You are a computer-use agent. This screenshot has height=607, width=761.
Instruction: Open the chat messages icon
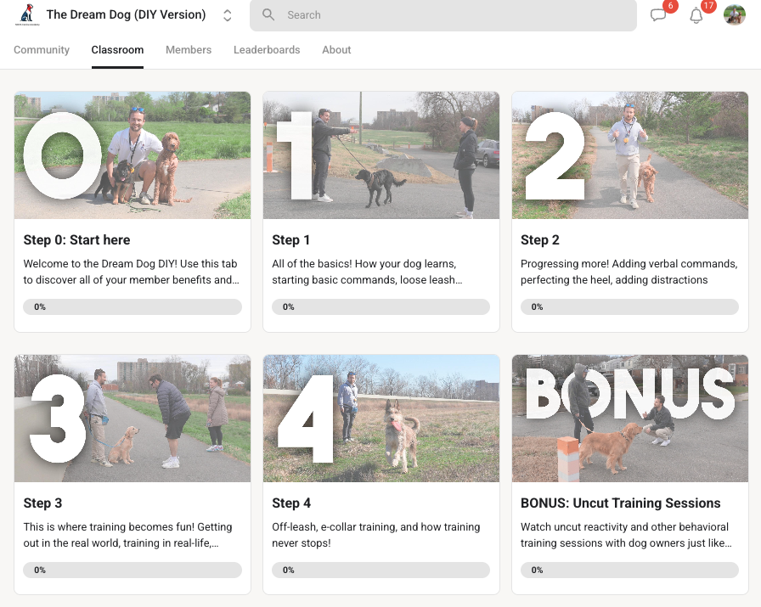[658, 15]
